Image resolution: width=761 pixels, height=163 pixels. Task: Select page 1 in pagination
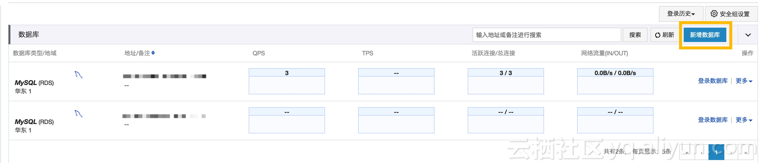point(716,152)
